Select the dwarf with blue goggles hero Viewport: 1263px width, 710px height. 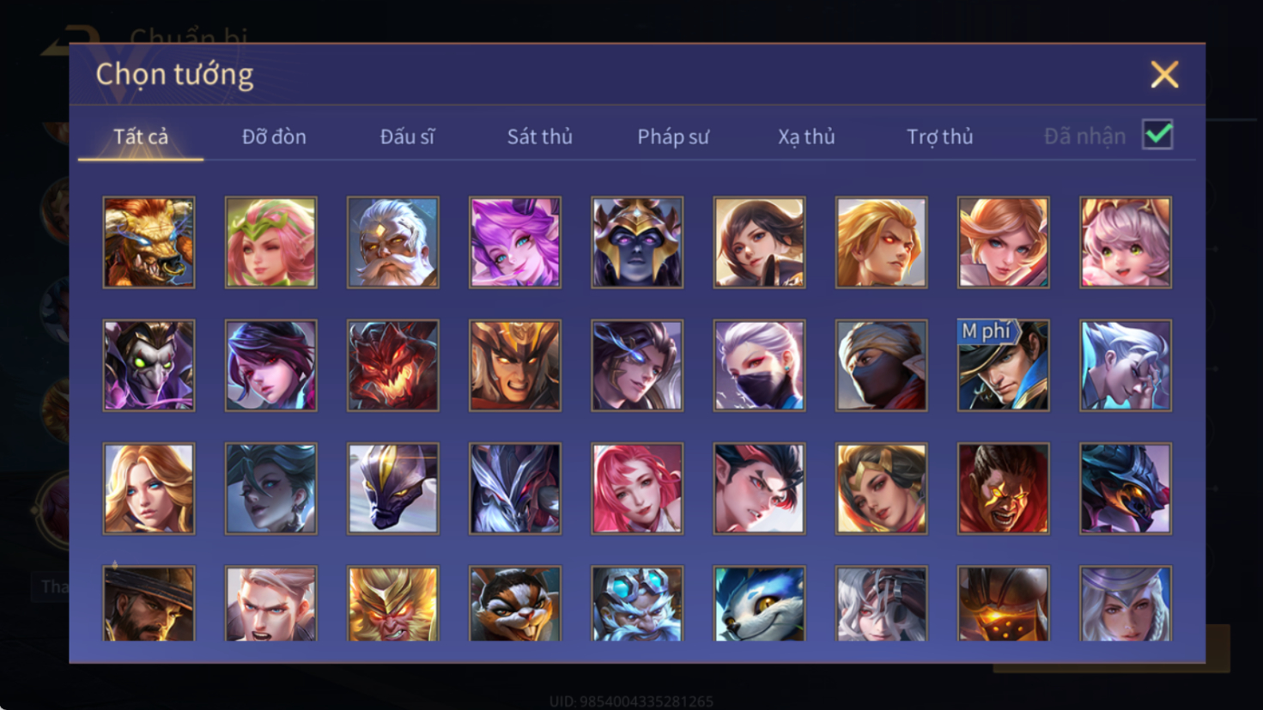[637, 604]
